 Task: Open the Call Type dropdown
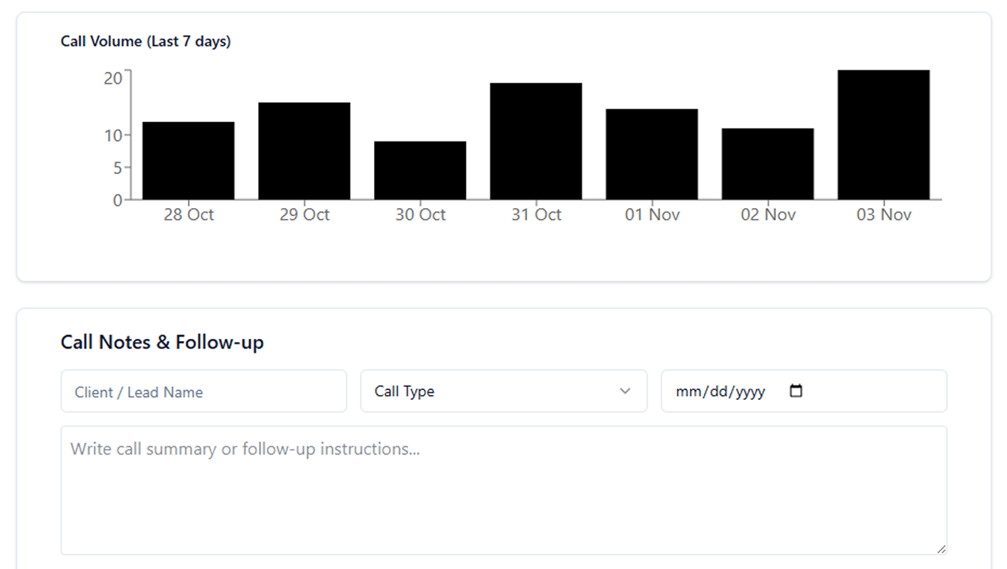tap(503, 391)
